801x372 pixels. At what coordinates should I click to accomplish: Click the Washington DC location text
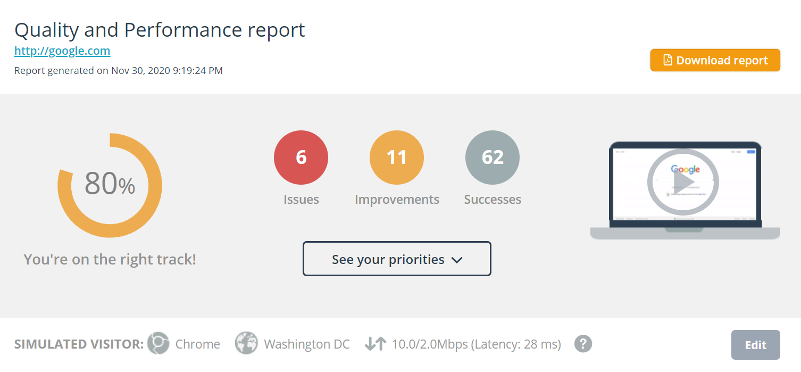307,344
